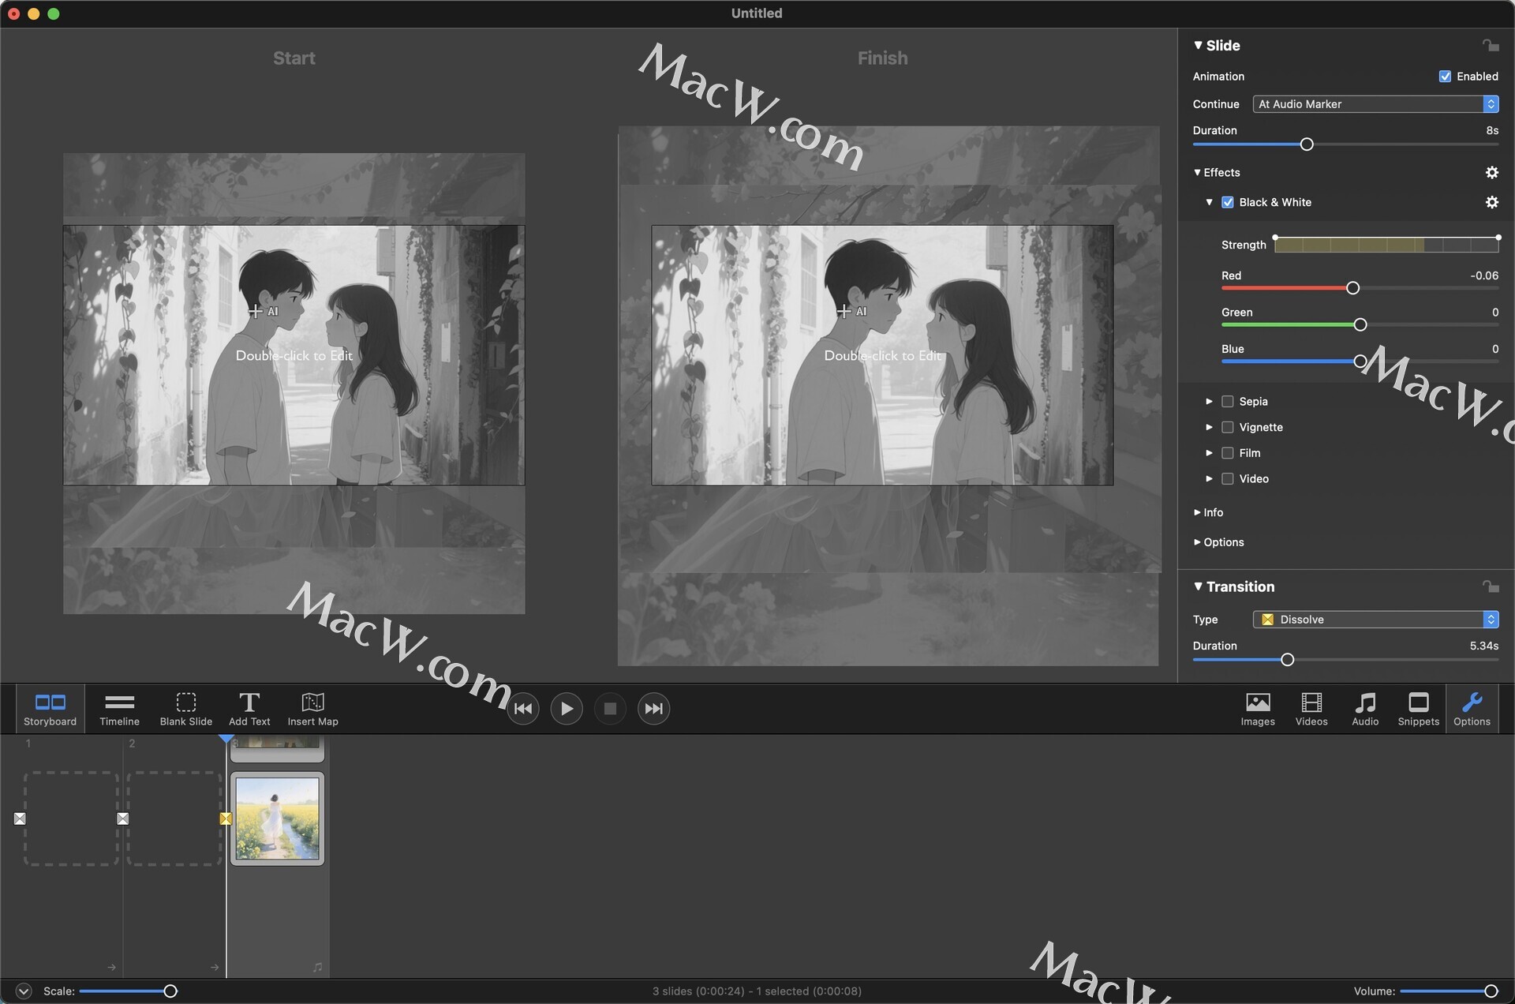This screenshot has width=1515, height=1004.
Task: Click the AI crosshair in Finish preview
Action: click(844, 311)
